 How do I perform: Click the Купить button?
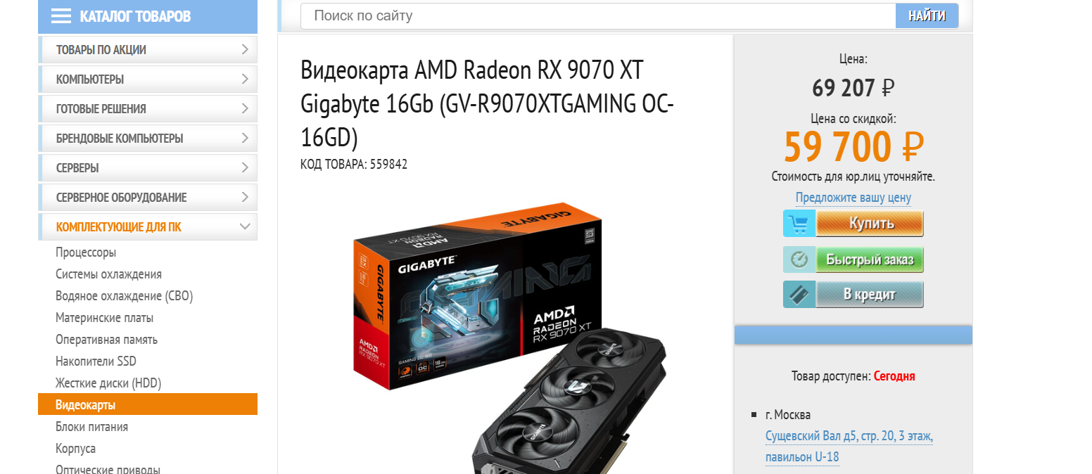[870, 224]
